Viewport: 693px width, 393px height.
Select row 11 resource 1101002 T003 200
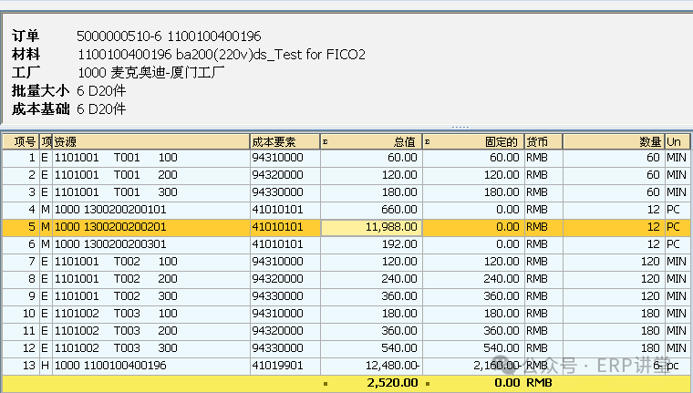151,331
